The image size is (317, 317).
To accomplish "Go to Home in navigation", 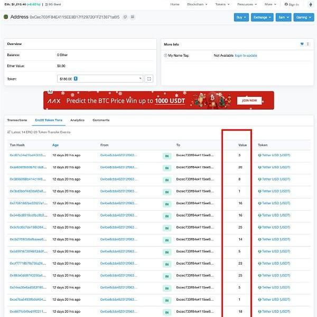I will point(175,4).
